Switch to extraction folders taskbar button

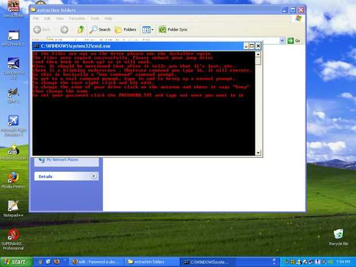[x=152, y=262]
